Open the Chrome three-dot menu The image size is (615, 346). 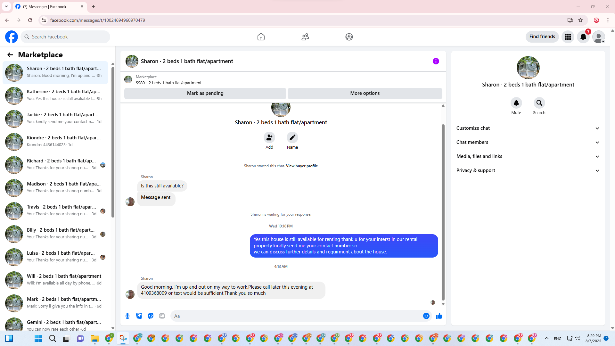608,20
